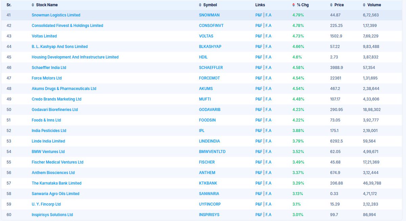Open Inspirisys Solutions Ltd link
Screen dimensions: 406x221
pos(52,214)
